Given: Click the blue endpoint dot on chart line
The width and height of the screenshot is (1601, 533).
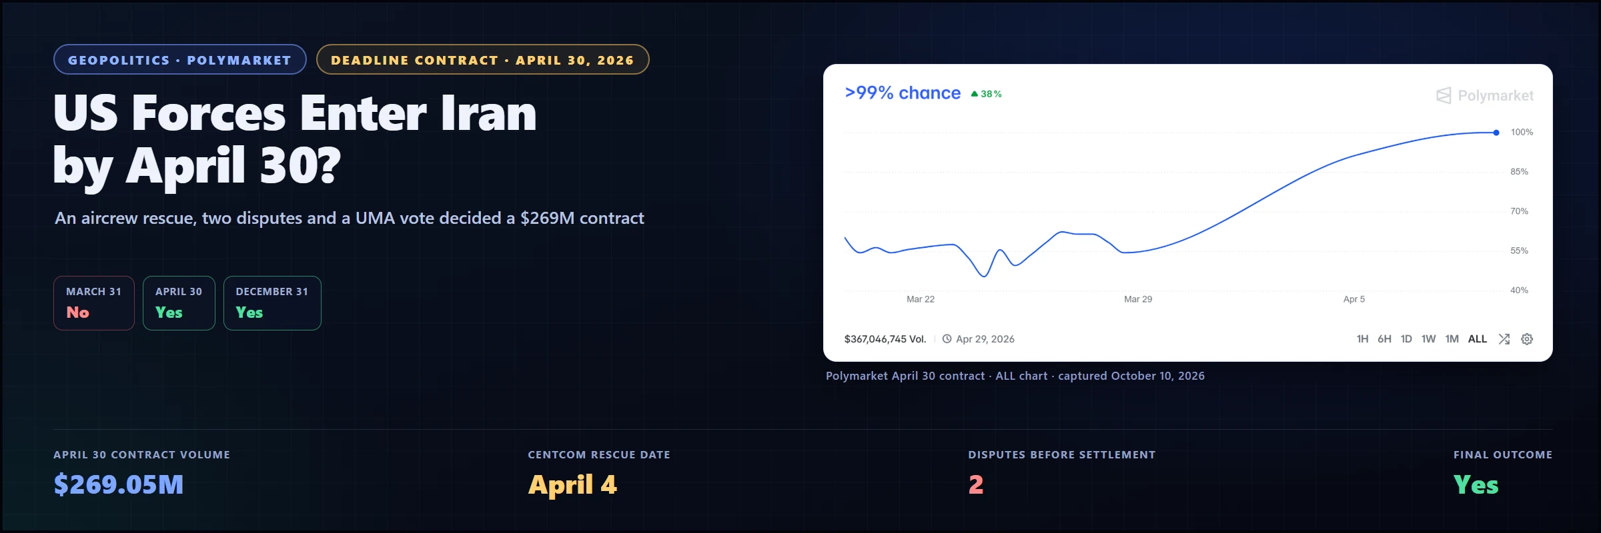Looking at the screenshot, I should (x=1496, y=133).
